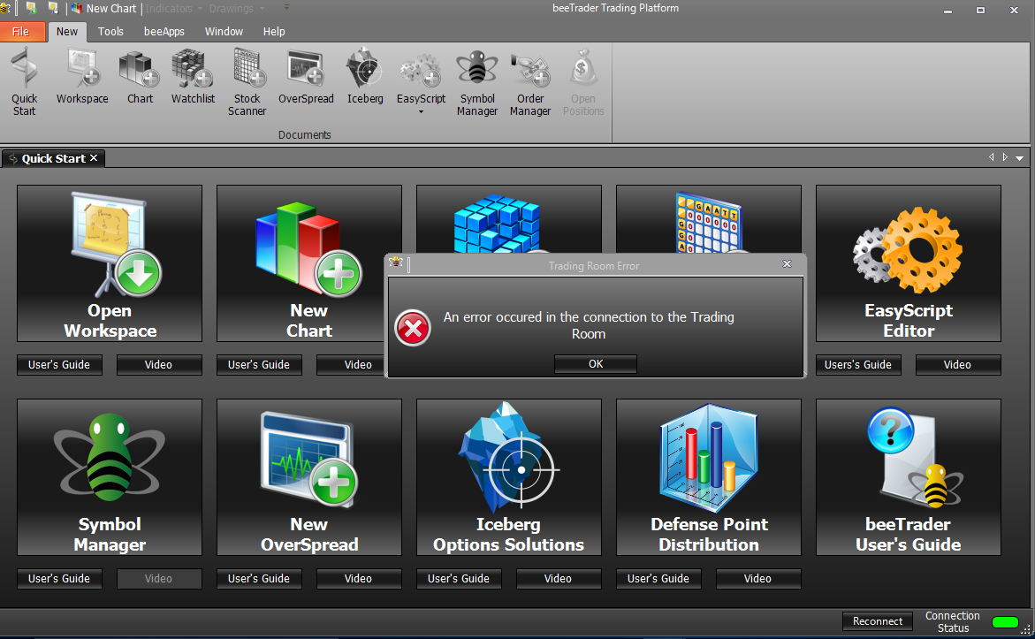Screen dimensions: 1035x639
Task: Expand the EasyScript ribbon dropdown arrow
Action: (x=421, y=111)
